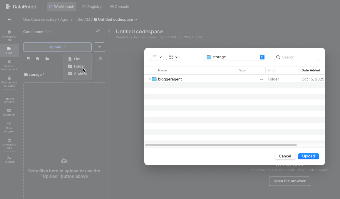Go back using the left arrow
This screenshot has height=199, width=340.
click(9, 20)
